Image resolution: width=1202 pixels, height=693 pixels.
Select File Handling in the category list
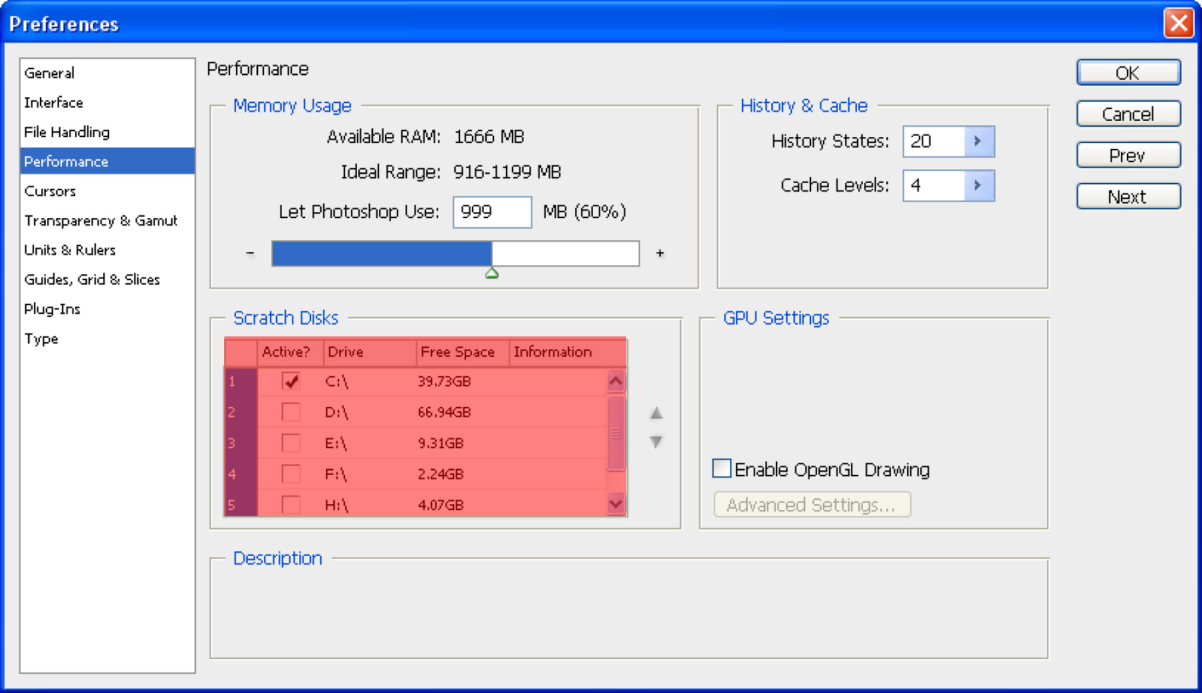(107, 132)
